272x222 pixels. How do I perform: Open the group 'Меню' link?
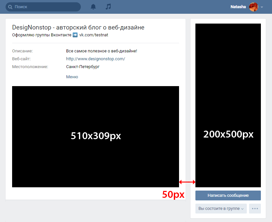(72, 77)
